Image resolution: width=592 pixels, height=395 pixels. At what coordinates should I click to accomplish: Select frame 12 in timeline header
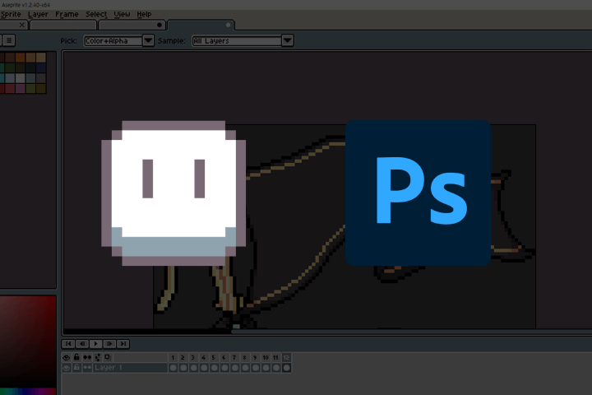pos(286,357)
